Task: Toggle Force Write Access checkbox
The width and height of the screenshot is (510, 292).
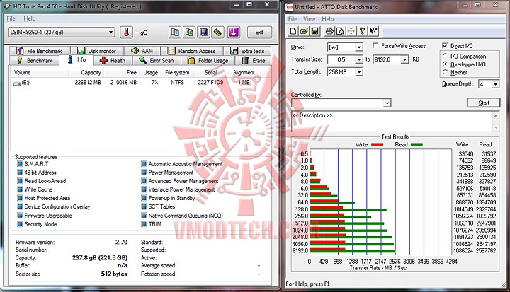Action: pyautogui.click(x=375, y=45)
